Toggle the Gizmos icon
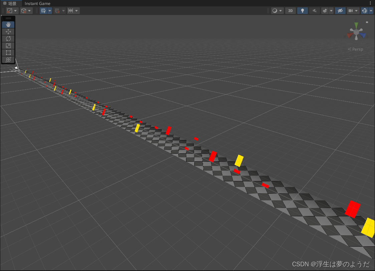Viewport: 375px width, 271px height. pos(364,11)
